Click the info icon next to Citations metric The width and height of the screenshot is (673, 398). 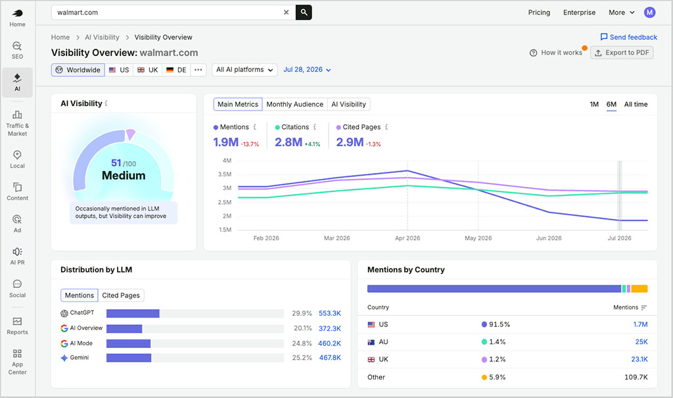(315, 127)
